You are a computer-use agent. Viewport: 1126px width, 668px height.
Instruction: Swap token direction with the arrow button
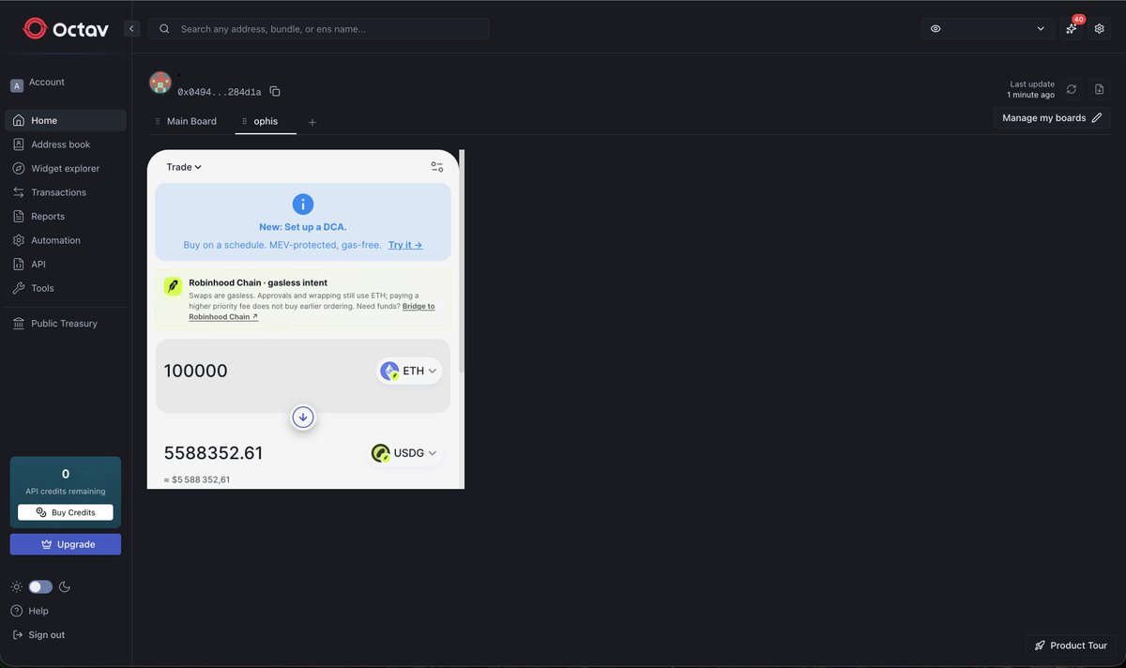click(x=302, y=417)
